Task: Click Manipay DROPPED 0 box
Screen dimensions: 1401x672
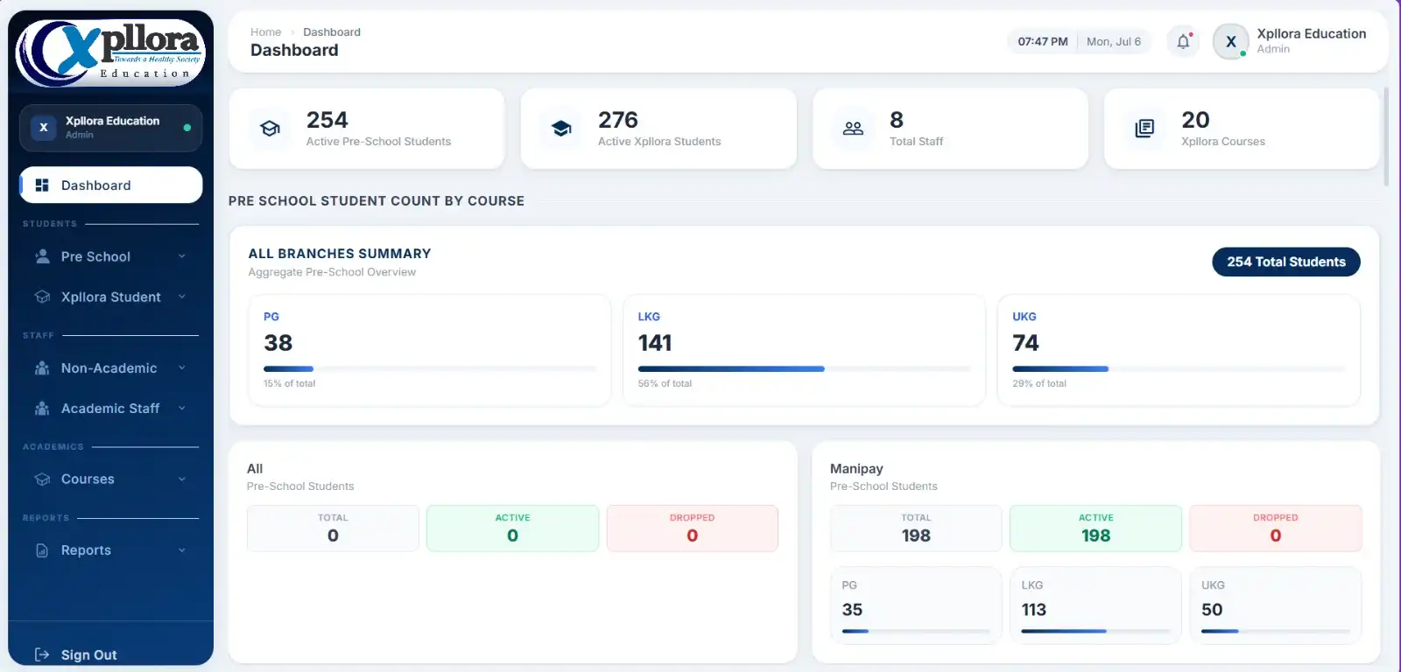Action: [1276, 528]
